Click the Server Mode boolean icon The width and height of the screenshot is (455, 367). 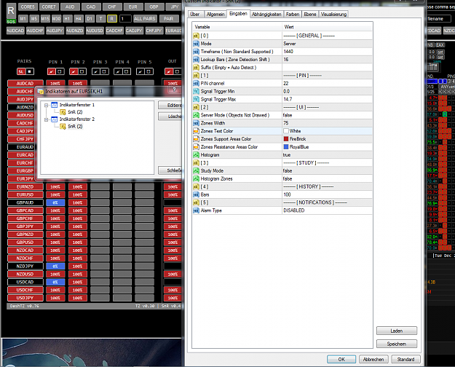coord(196,115)
